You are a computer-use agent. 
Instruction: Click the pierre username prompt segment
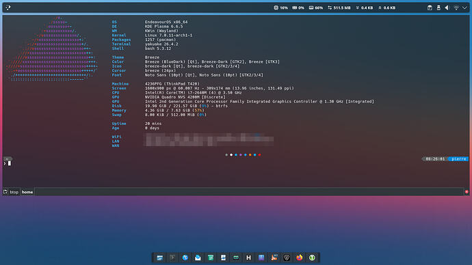tap(458, 159)
